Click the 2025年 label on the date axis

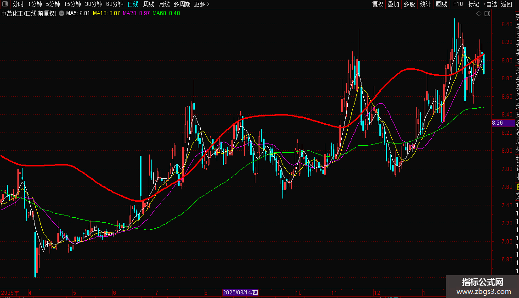click(x=10, y=292)
